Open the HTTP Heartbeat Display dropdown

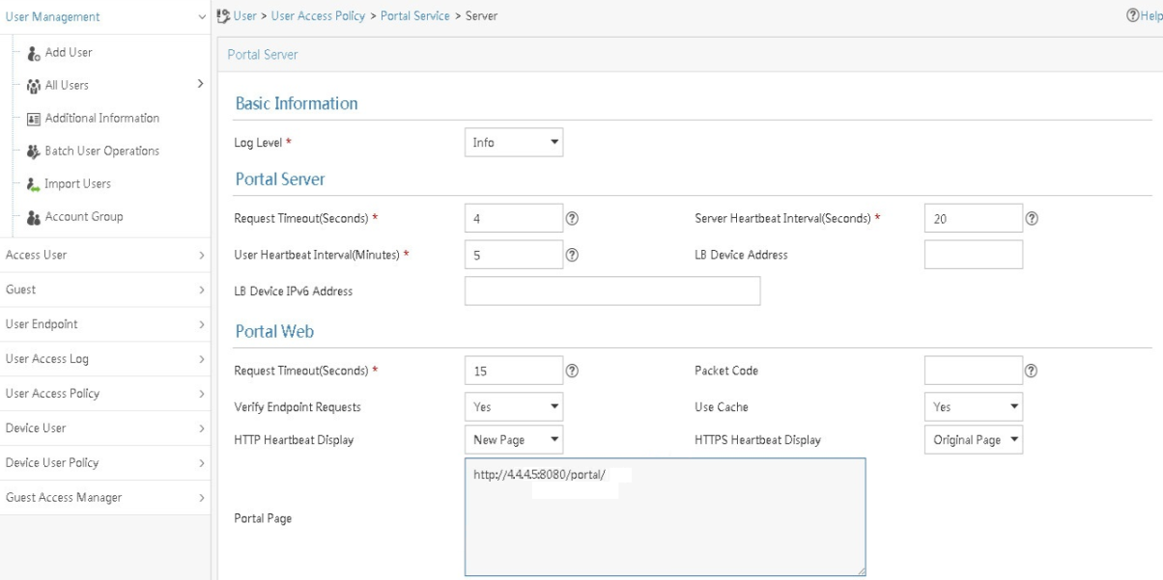coord(514,440)
